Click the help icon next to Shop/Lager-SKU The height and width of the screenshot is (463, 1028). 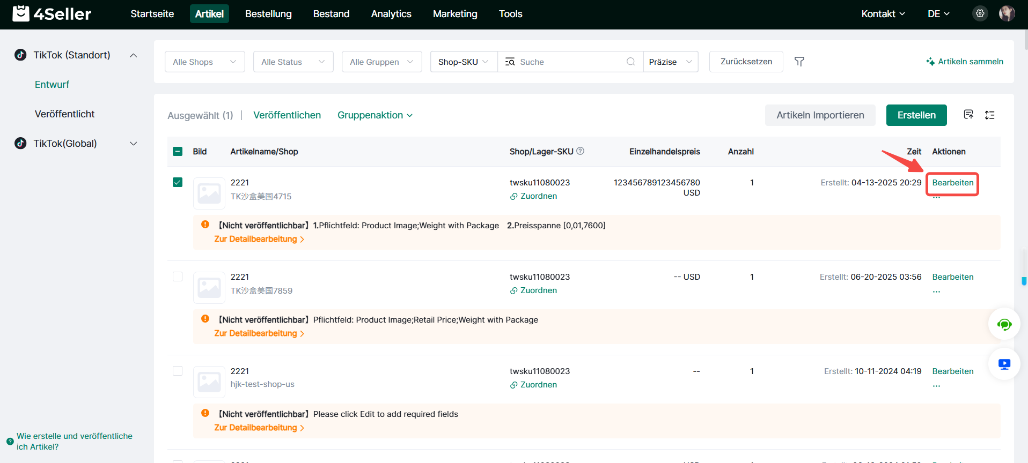coord(580,152)
